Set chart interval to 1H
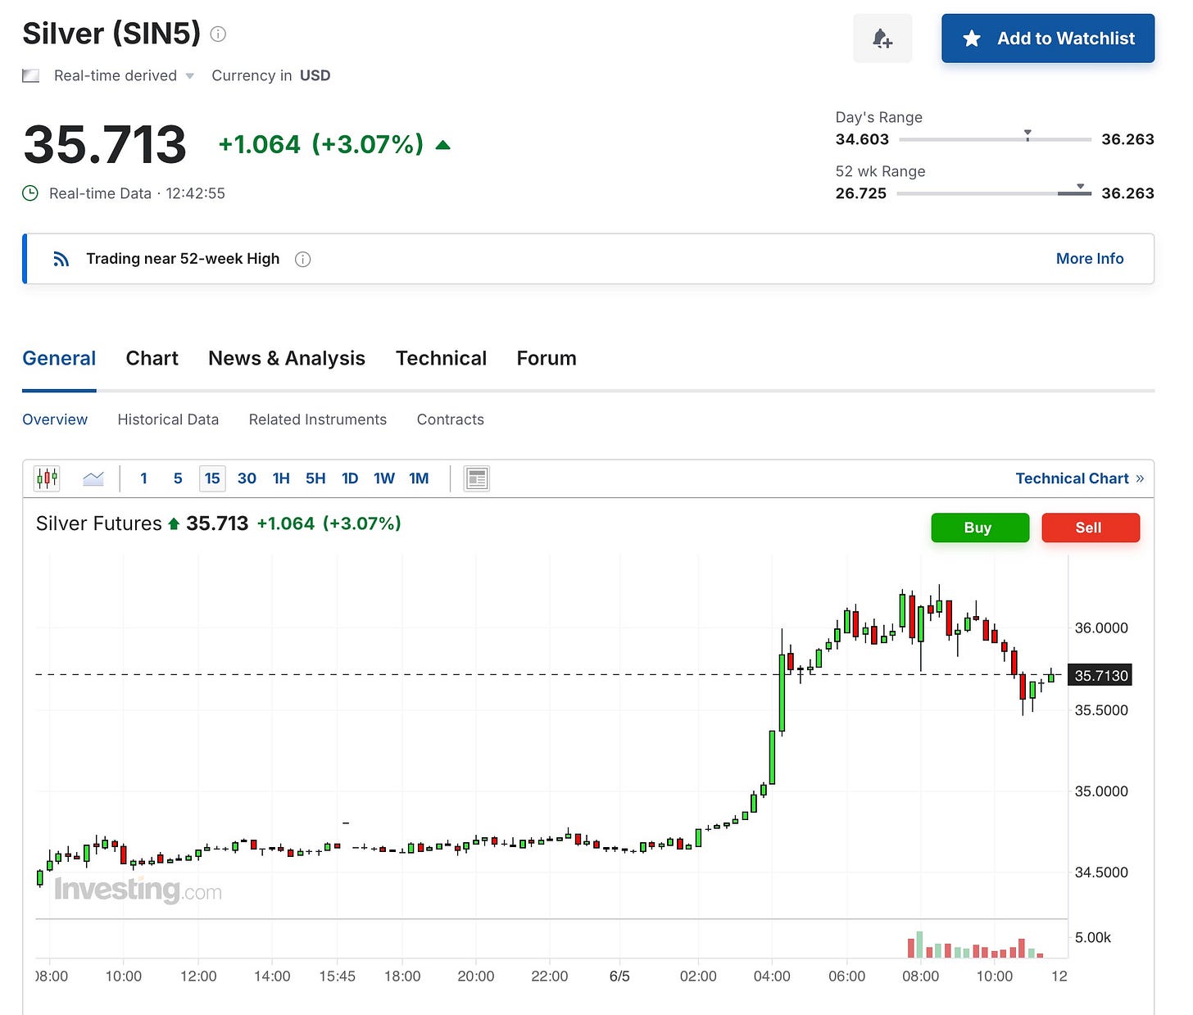Viewport: 1193px width, 1015px height. click(x=281, y=478)
